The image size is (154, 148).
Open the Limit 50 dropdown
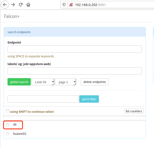(43, 82)
